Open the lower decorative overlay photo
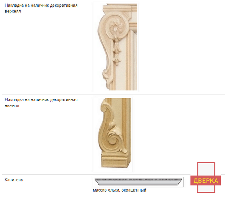This screenshot has width=225, height=197. pos(113,134)
